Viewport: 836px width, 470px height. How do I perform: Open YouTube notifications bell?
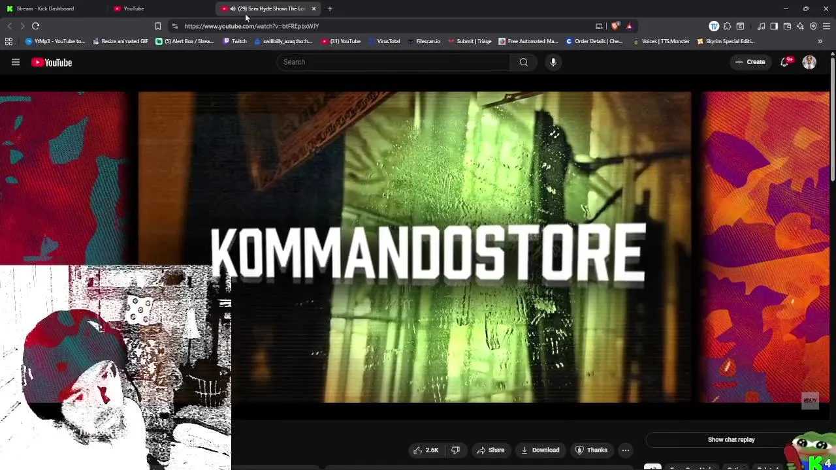pos(785,62)
